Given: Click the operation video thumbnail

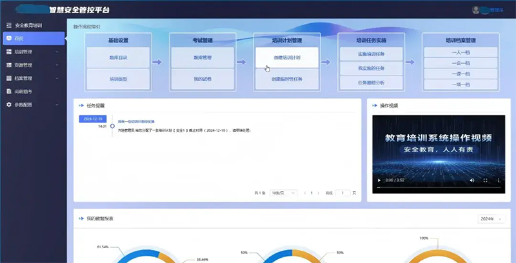Looking at the screenshot, I should pyautogui.click(x=439, y=154).
